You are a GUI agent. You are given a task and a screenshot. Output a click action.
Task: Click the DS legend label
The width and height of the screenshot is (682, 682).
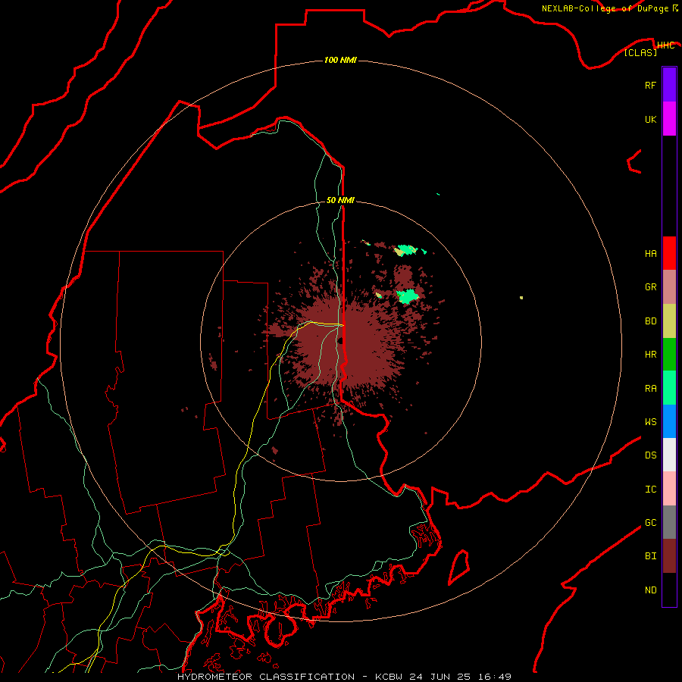pos(651,455)
